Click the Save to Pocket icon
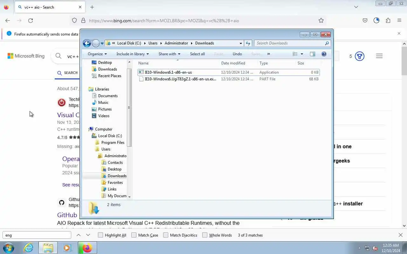407x254 pixels. (x=365, y=20)
